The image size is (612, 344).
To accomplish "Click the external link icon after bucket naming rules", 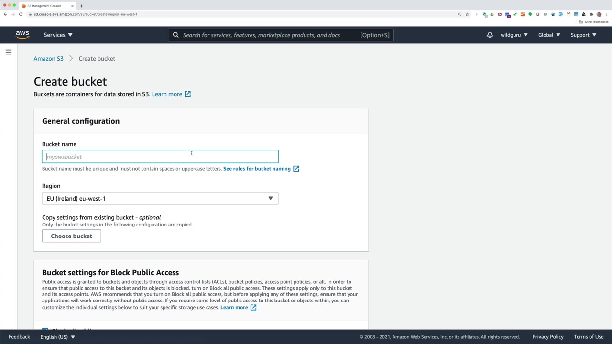I will [296, 169].
